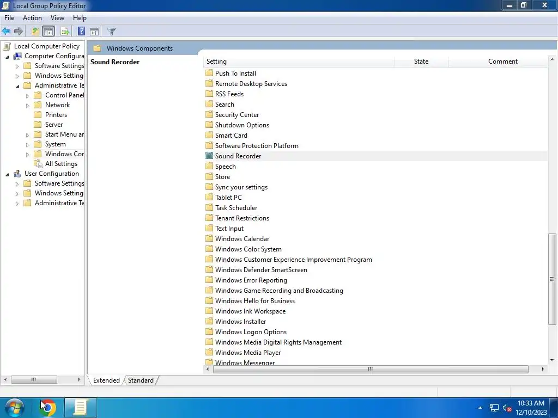Click the Speech folder icon
The height and width of the screenshot is (418, 558).
click(x=209, y=166)
